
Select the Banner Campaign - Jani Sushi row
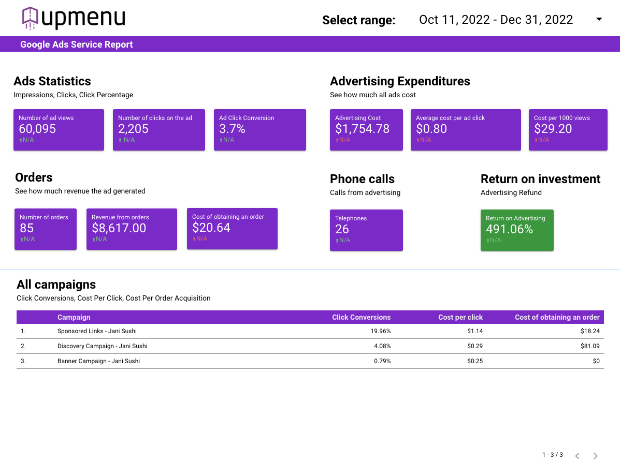point(310,361)
